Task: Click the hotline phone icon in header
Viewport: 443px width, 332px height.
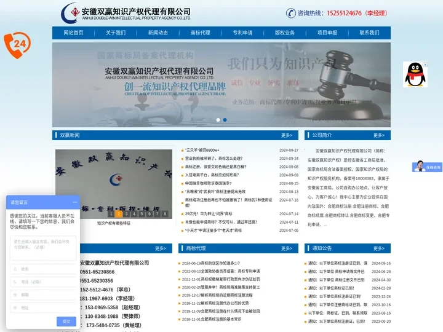Action: tap(290, 13)
